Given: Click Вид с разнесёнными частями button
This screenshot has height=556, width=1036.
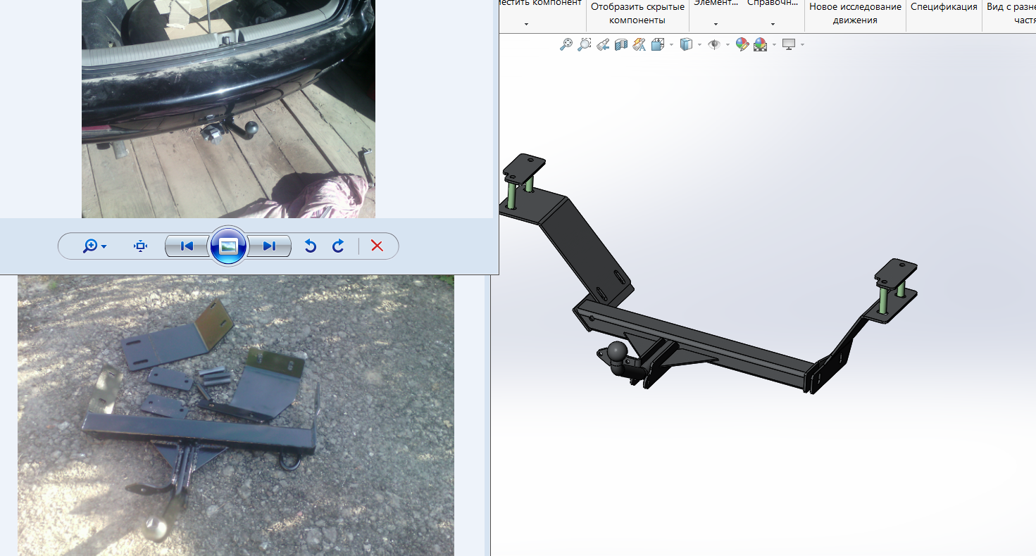Looking at the screenshot, I should tap(1011, 13).
